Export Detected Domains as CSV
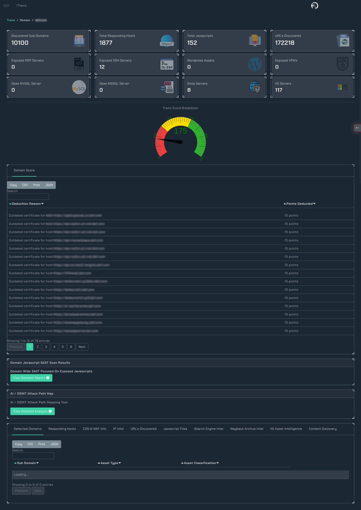 [x=30, y=444]
